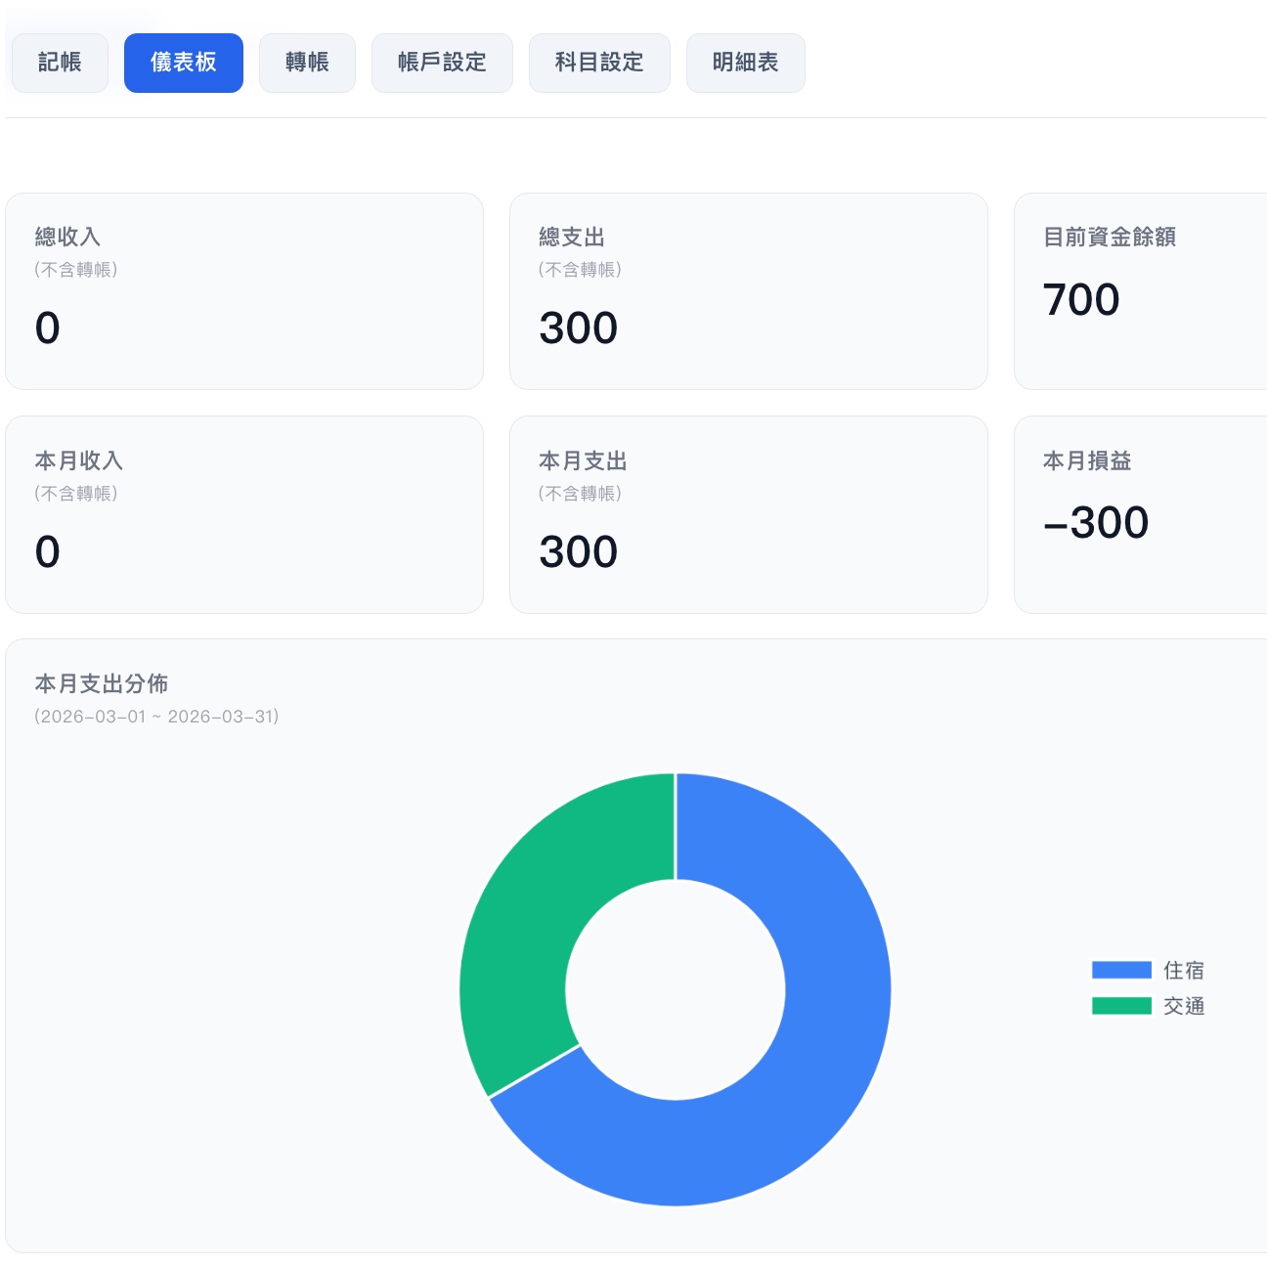Image resolution: width=1267 pixels, height=1267 pixels.
Task: Open 科目設定 tab
Action: click(599, 63)
